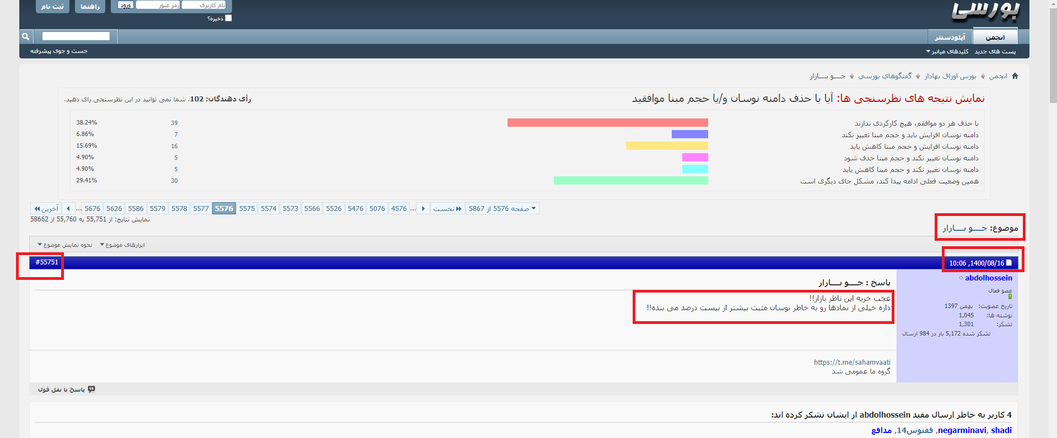Click the ثبت نام register button
Viewport: 1057px width, 438px height.
click(x=52, y=7)
